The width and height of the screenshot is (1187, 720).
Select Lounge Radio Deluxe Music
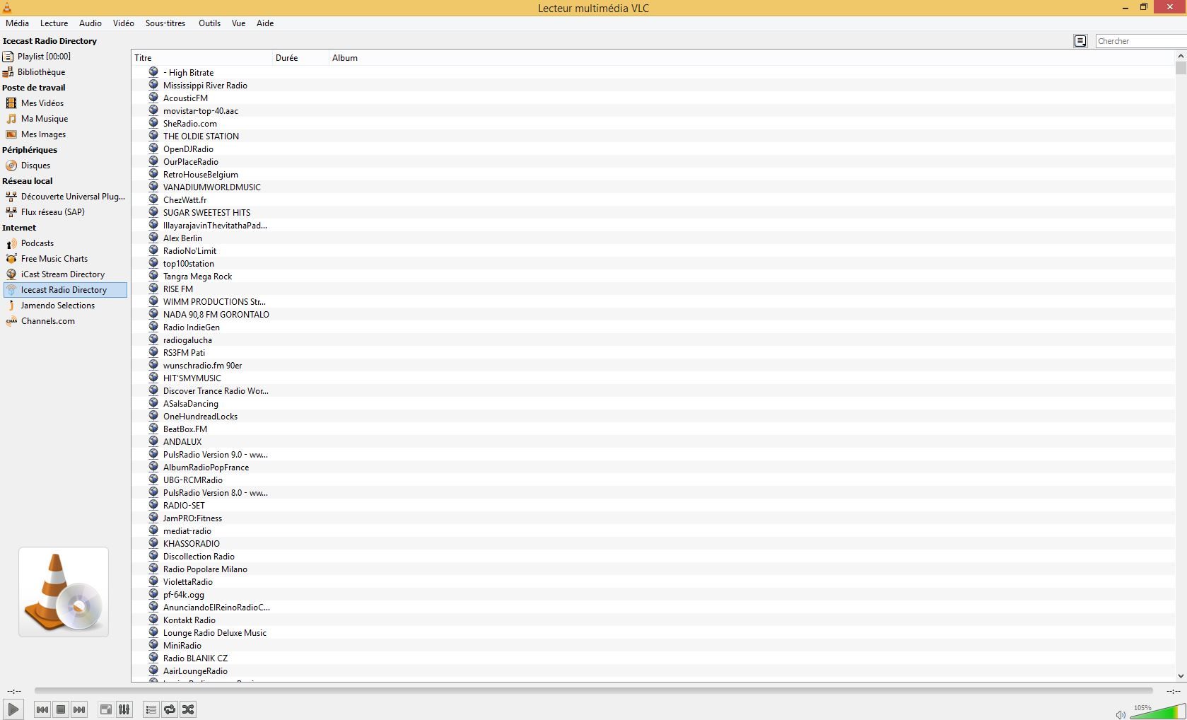(x=214, y=633)
